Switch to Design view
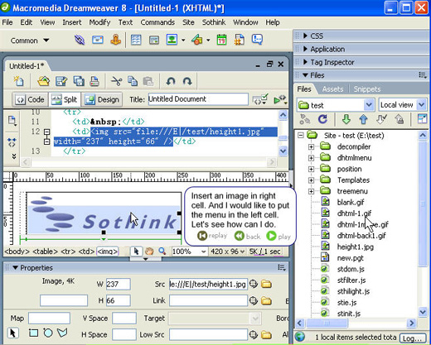This screenshot has height=345, width=431. (x=102, y=99)
